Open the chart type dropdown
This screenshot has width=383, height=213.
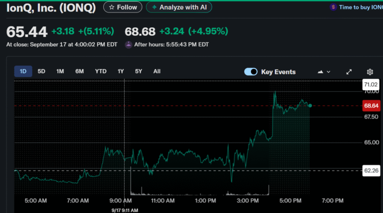[x=324, y=72]
